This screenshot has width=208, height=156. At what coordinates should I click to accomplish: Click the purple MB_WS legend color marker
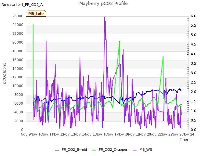(x=135, y=150)
